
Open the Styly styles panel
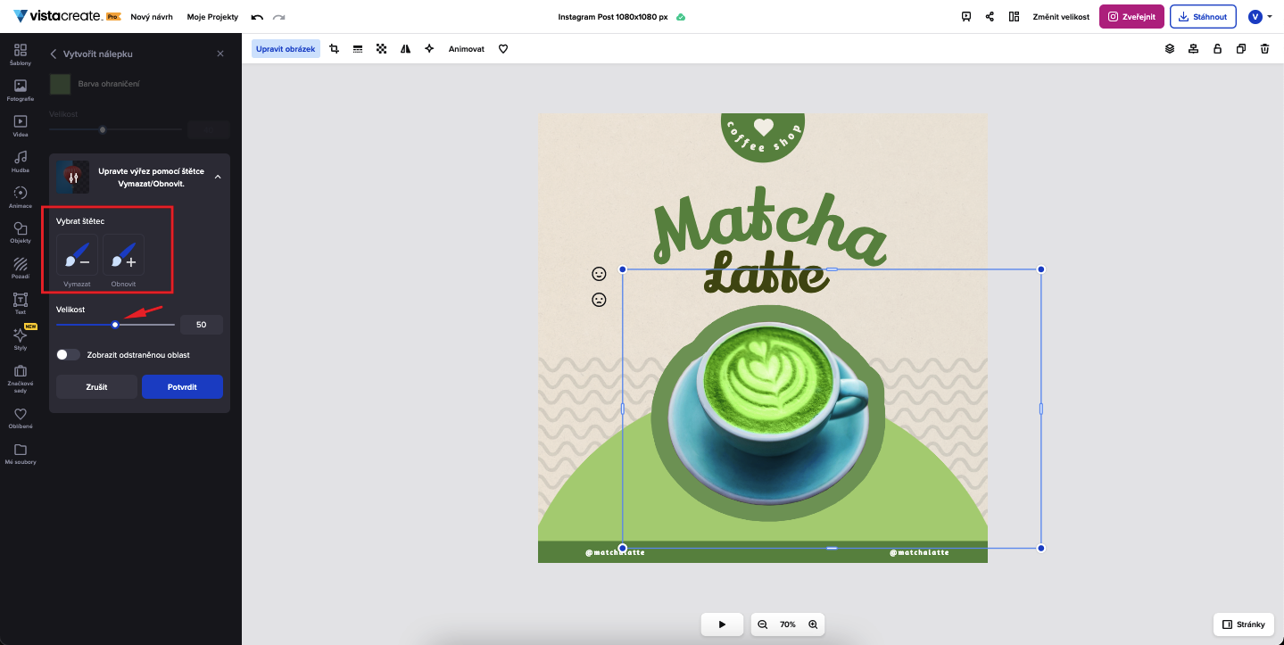pos(21,338)
